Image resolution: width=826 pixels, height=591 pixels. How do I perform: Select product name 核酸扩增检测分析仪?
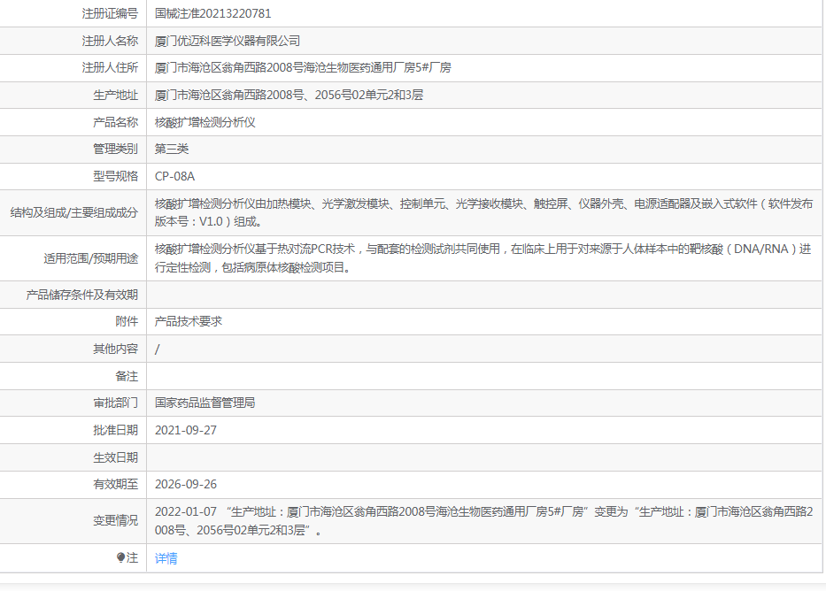(x=205, y=123)
